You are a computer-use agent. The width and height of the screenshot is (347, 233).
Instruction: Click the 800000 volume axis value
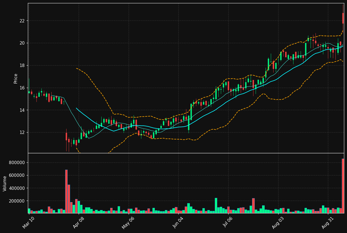click(17, 162)
